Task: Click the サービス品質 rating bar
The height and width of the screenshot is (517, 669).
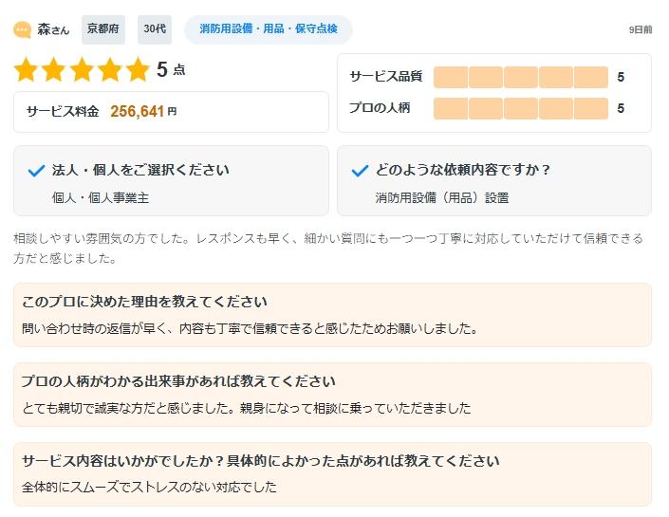Action: coord(520,78)
